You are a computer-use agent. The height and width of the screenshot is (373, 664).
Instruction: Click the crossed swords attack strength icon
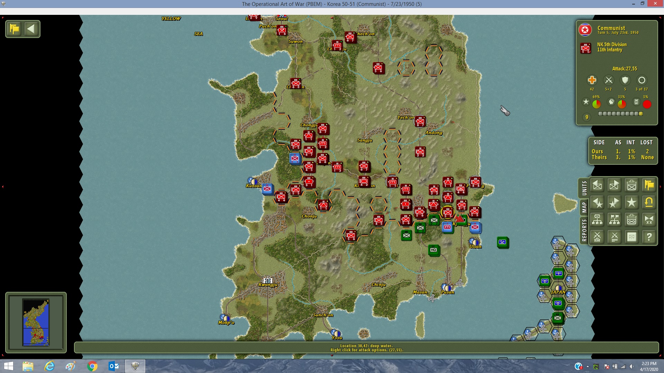(609, 80)
